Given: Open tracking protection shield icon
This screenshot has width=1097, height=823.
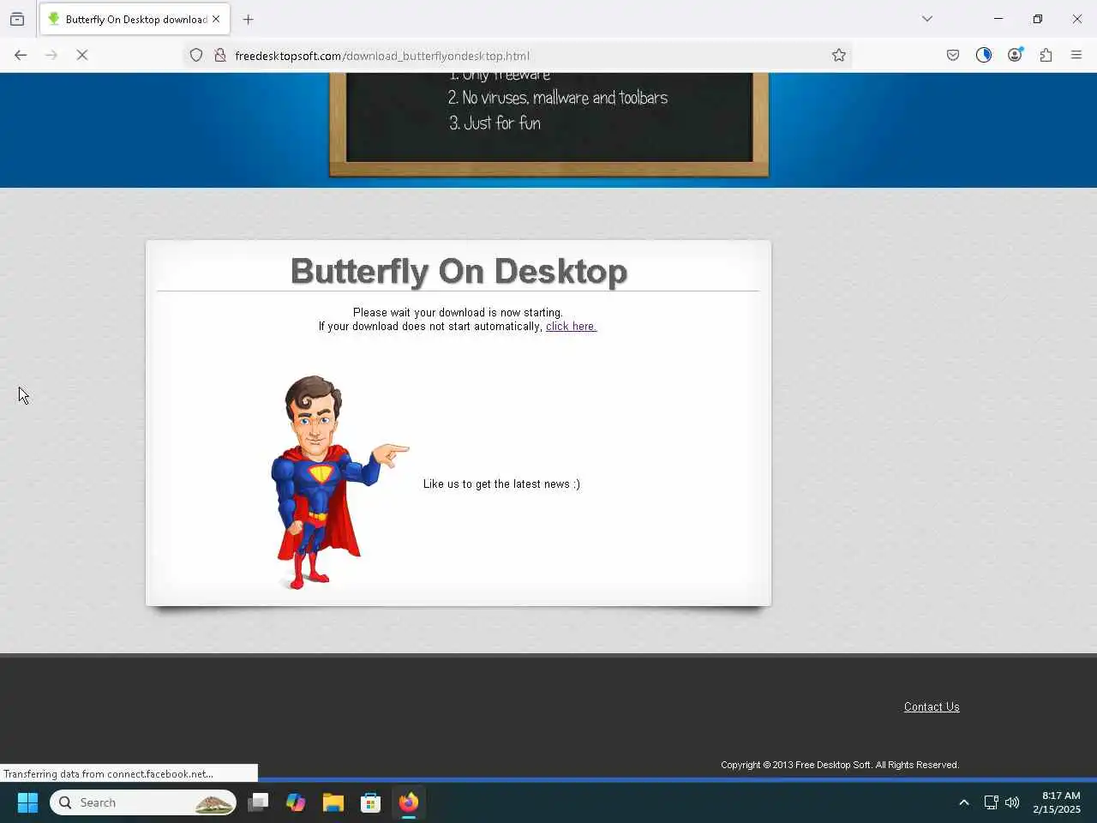Looking at the screenshot, I should tap(196, 55).
